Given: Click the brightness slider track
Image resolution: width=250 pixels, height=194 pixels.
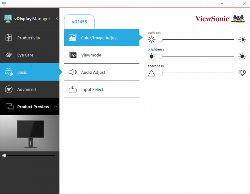Looking at the screenshot, I should coord(198,56).
